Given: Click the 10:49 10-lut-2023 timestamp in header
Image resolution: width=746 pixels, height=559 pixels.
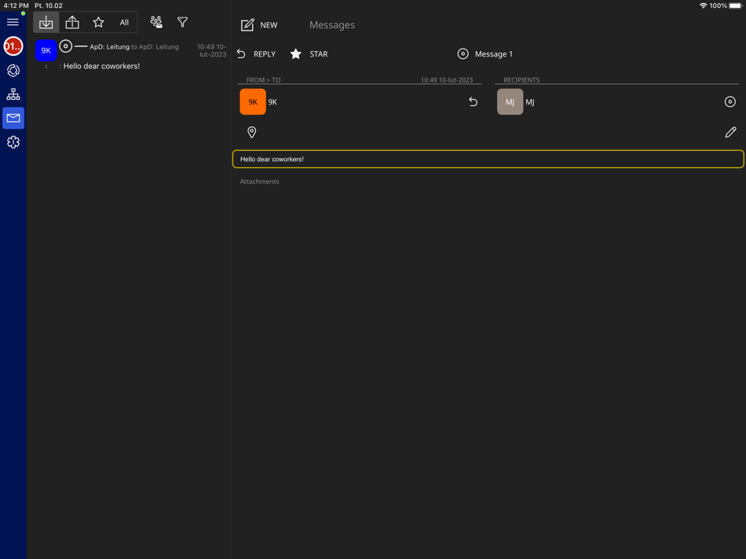Looking at the screenshot, I should [x=447, y=80].
